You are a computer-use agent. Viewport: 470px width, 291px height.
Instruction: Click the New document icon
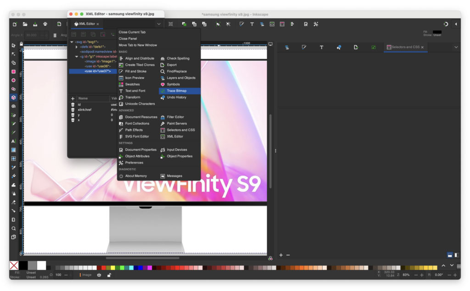pos(15,24)
